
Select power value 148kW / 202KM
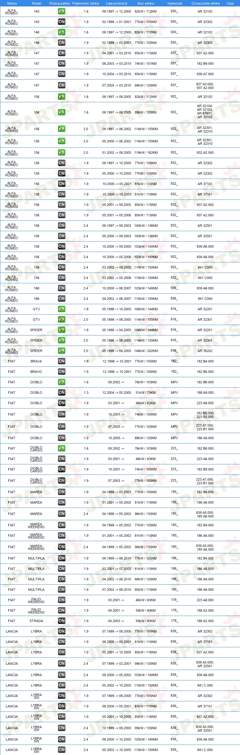click(x=146, y=351)
